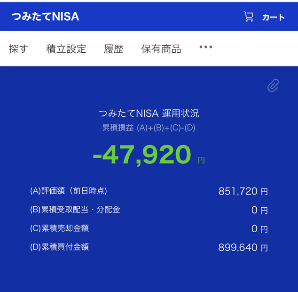Go to the 履歴 tab

tap(113, 49)
